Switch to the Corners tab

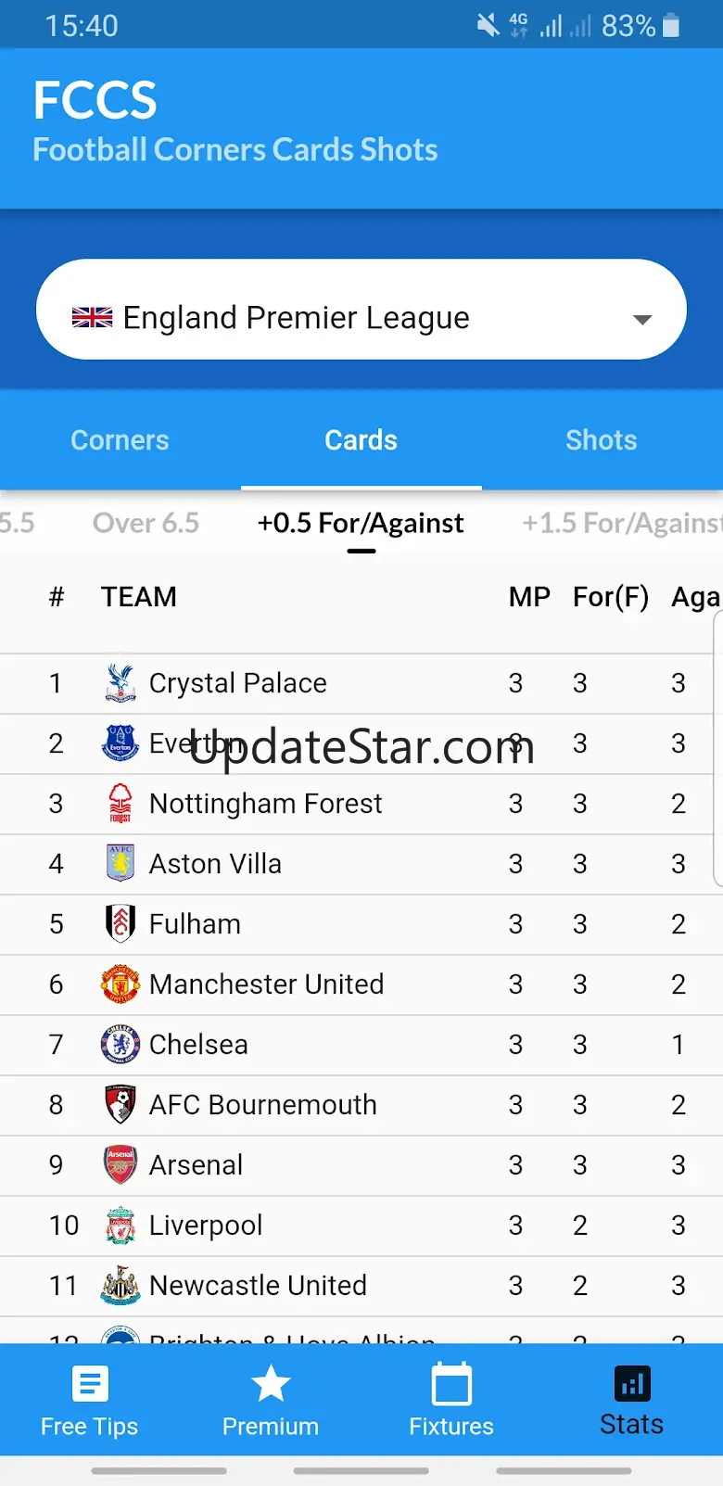point(120,440)
